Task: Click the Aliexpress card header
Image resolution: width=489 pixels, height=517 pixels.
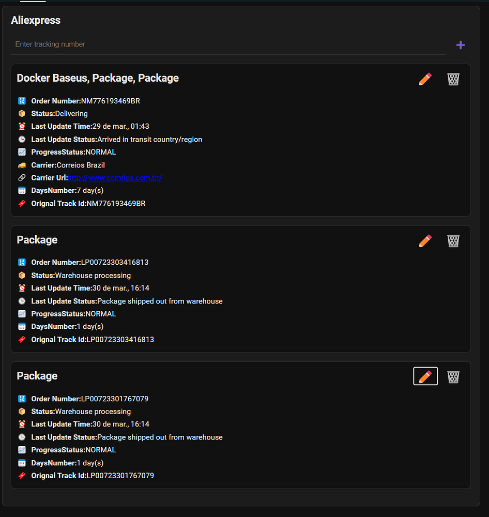Action: [35, 20]
